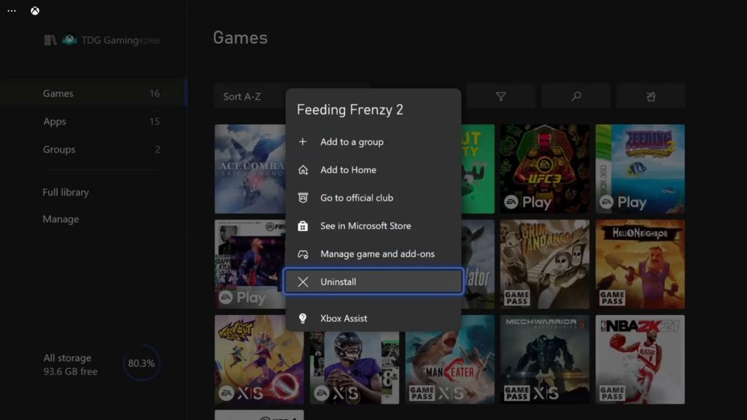Select the Ace Combat game tile
This screenshot has height=420, width=747.
[x=250, y=169]
